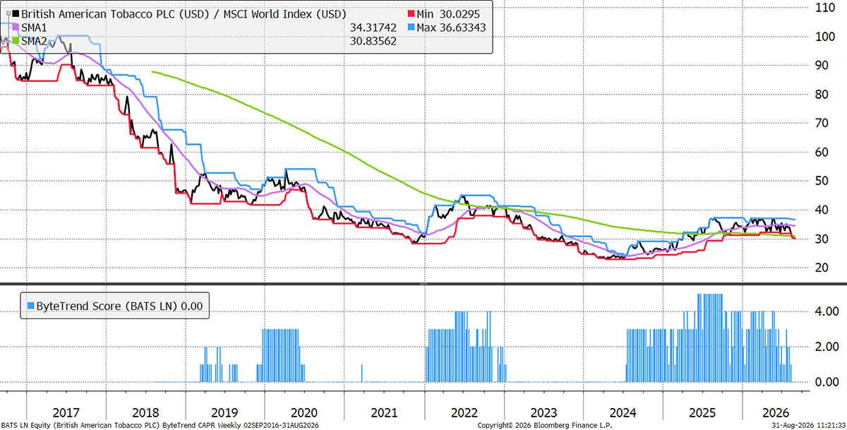Click the purple SMA1 legend swatch
Screen dimensions: 847x430
(x=16, y=28)
